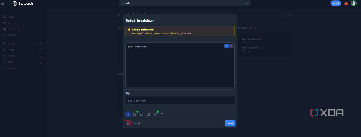Switch to note edit mode pencil button
This screenshot has height=137, width=361.
tap(226, 46)
